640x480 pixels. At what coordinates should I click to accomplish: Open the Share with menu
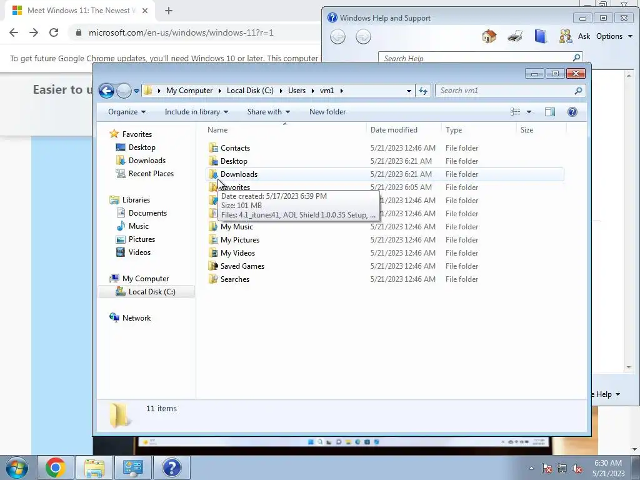(x=269, y=112)
